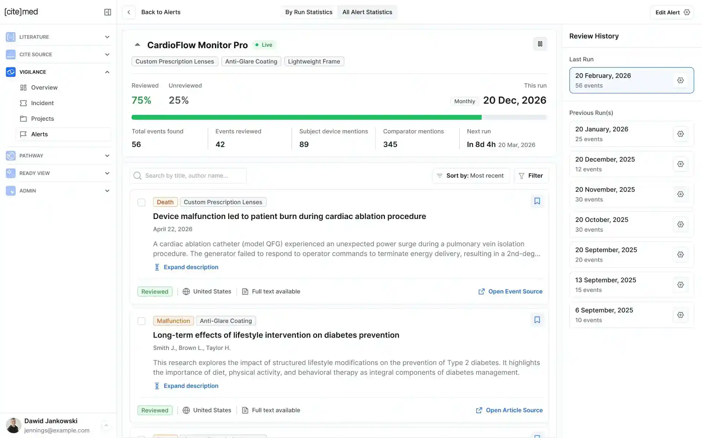The image size is (702, 438).
Task: Focus the search by title field
Action: coord(188,176)
